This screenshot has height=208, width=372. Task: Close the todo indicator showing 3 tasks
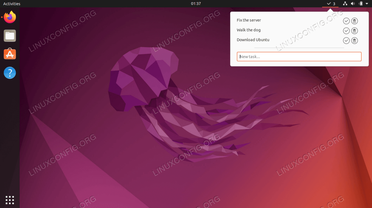pyautogui.click(x=330, y=4)
